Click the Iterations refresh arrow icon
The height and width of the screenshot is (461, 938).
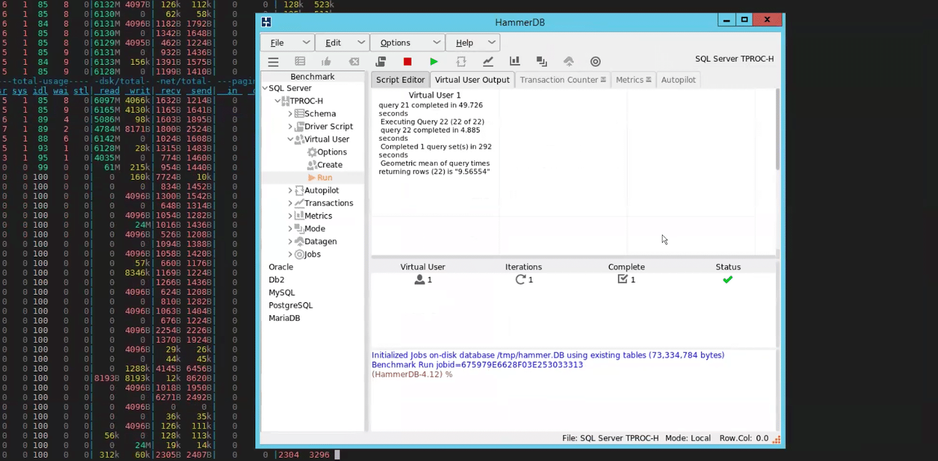520,280
